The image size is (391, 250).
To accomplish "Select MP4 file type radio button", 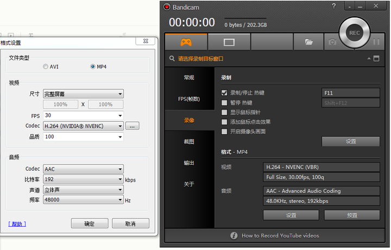I will coord(92,67).
